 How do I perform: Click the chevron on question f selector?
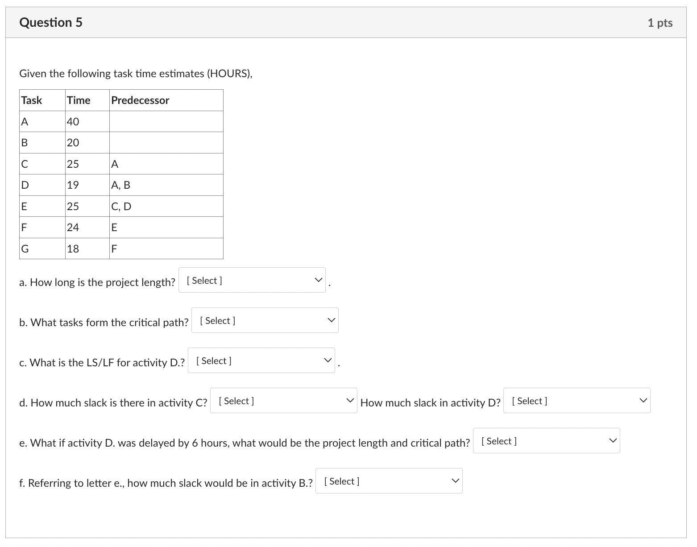[x=455, y=481]
